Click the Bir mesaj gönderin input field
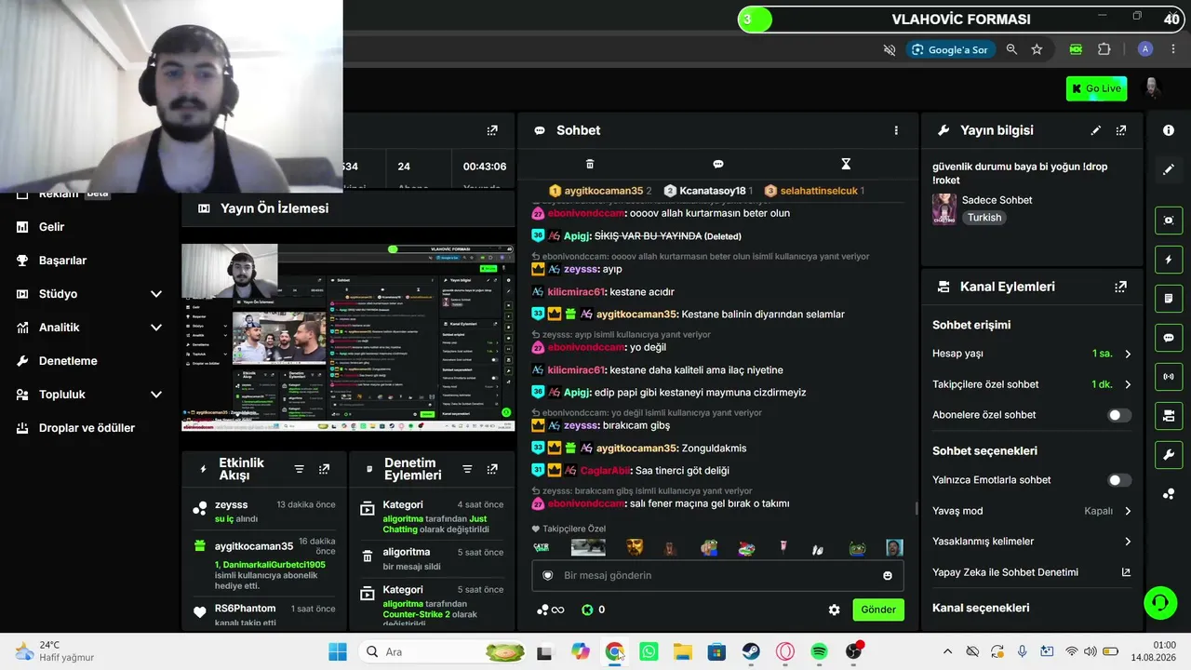1191x670 pixels. click(x=717, y=575)
